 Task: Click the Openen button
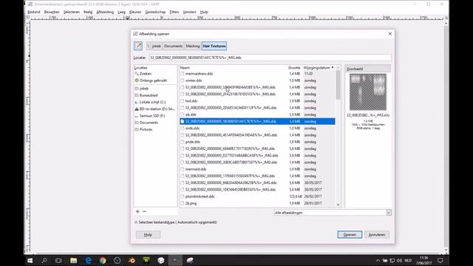click(x=350, y=235)
